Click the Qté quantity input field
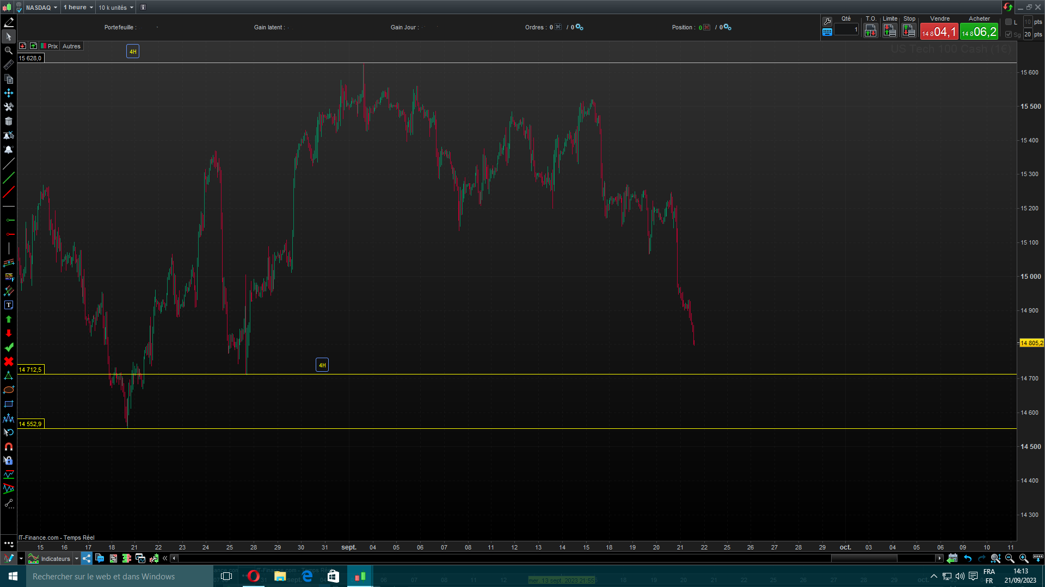This screenshot has width=1045, height=587. pyautogui.click(x=846, y=30)
